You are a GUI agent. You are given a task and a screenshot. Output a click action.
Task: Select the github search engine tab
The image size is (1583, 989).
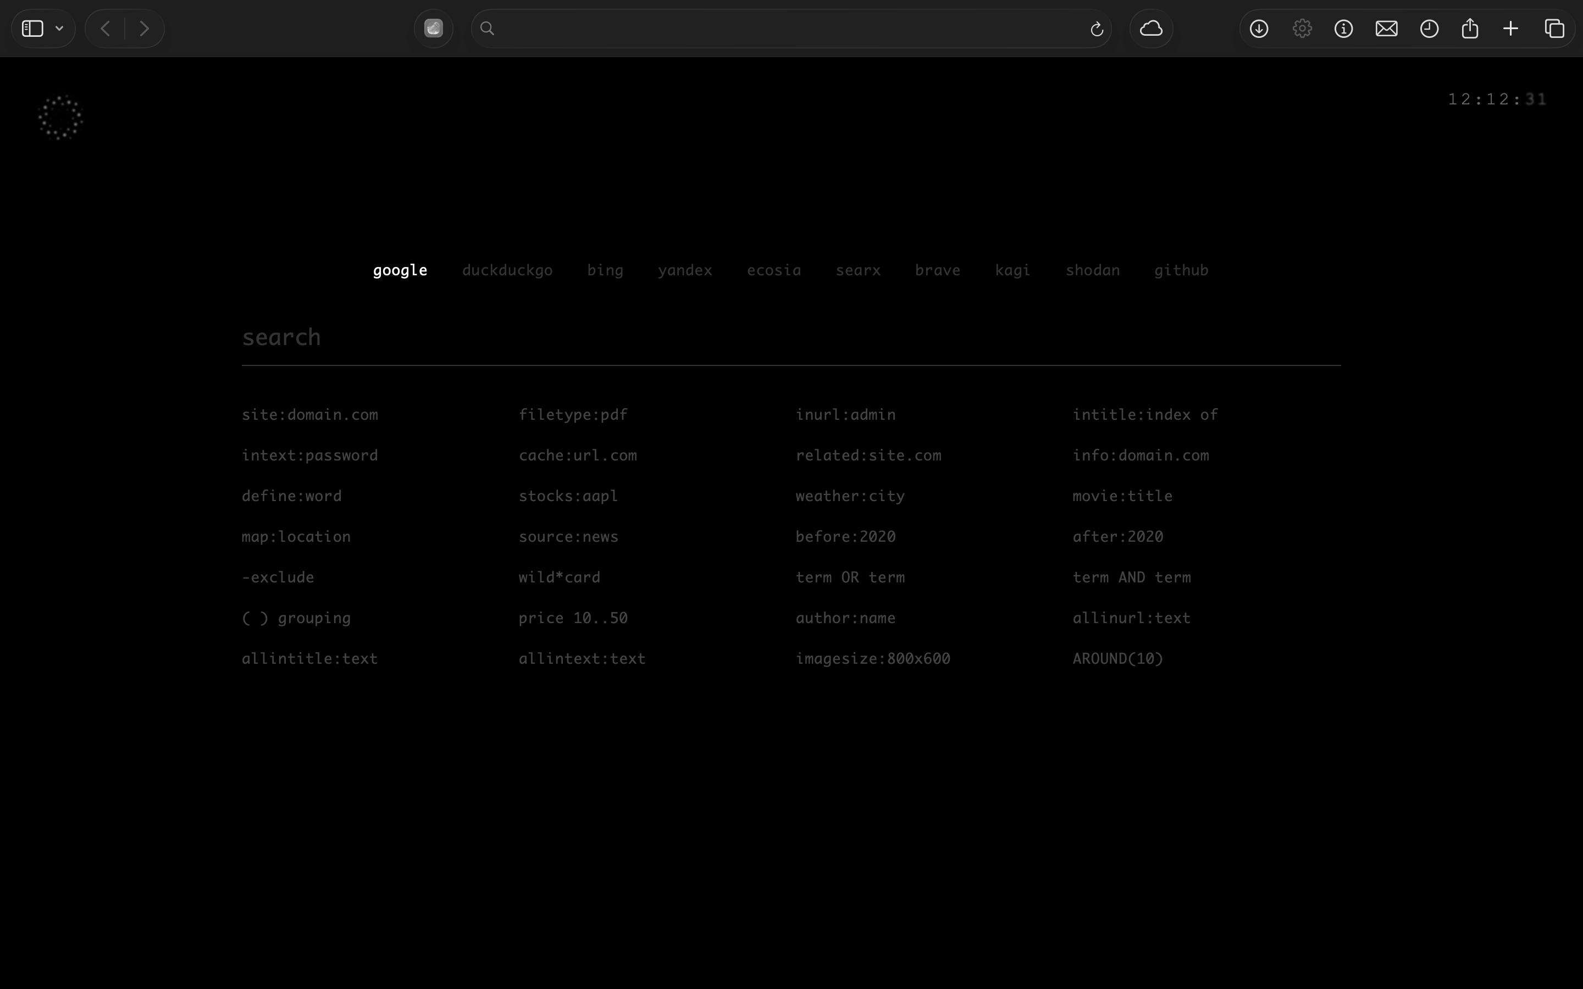pyautogui.click(x=1181, y=270)
